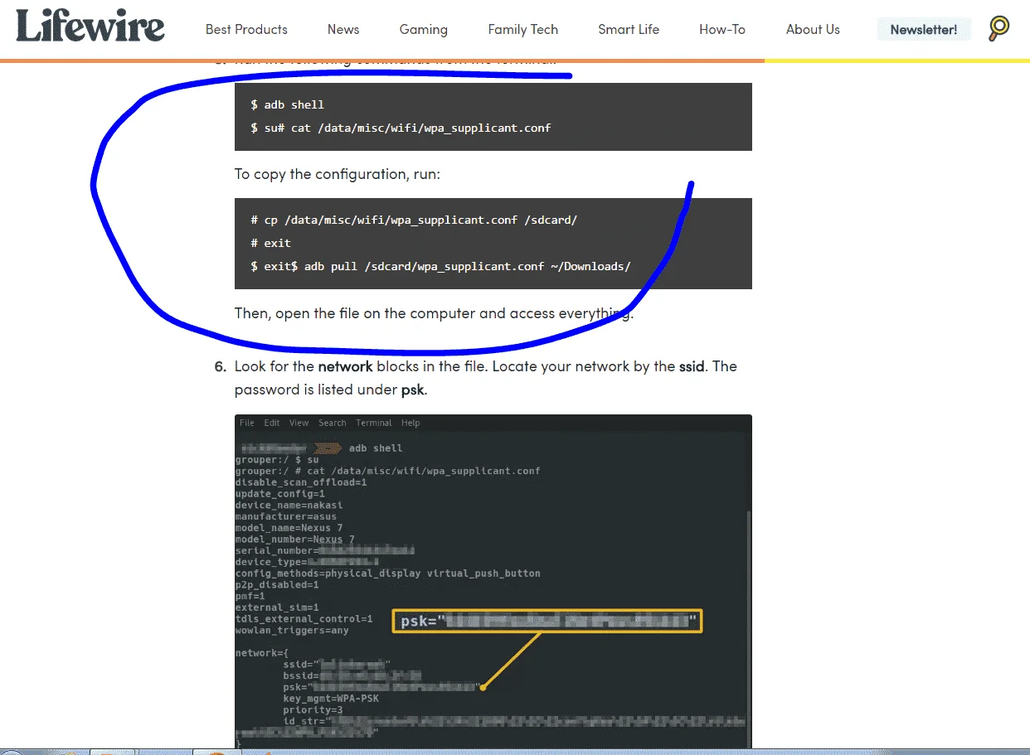Open the Family Tech menu
This screenshot has width=1030, height=755.
[523, 29]
